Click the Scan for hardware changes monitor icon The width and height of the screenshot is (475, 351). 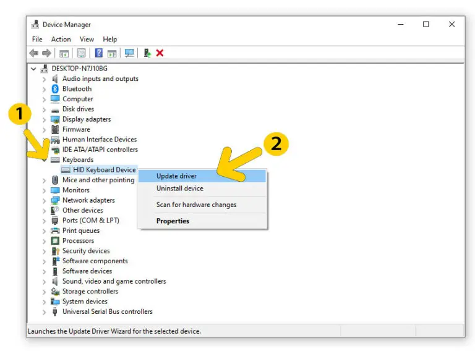pos(129,53)
